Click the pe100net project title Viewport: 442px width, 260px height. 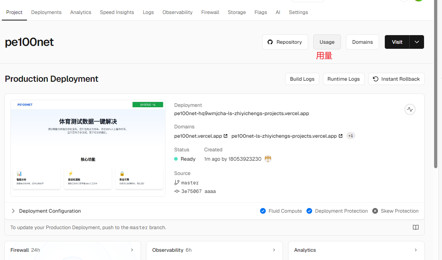(29, 42)
